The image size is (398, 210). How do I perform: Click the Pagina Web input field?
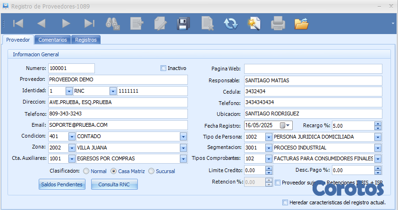click(x=313, y=69)
